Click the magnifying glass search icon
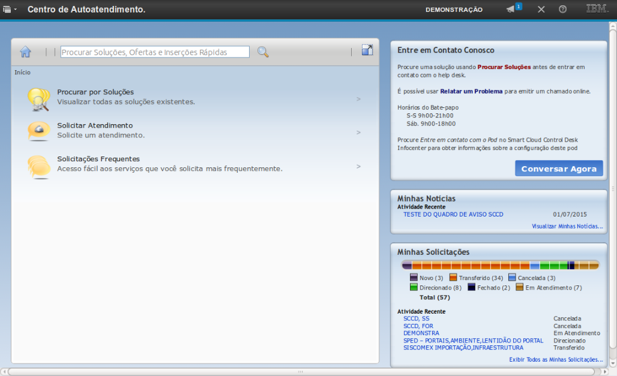This screenshot has width=617, height=376. pyautogui.click(x=263, y=52)
